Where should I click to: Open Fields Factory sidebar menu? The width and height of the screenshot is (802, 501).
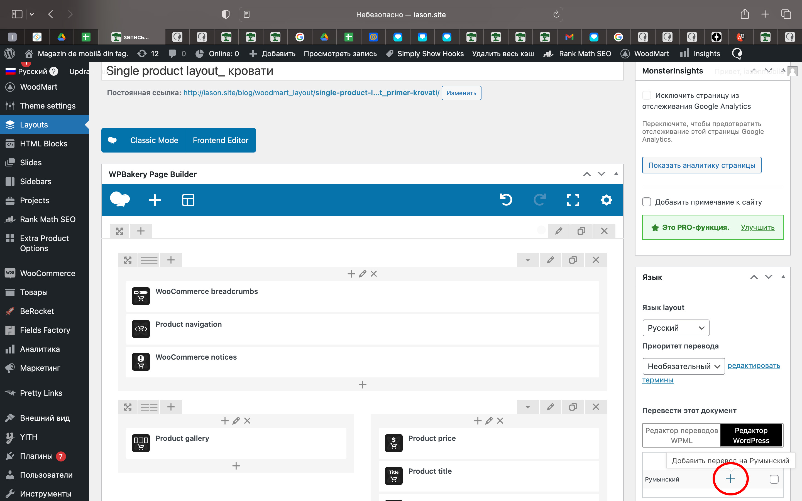click(44, 330)
